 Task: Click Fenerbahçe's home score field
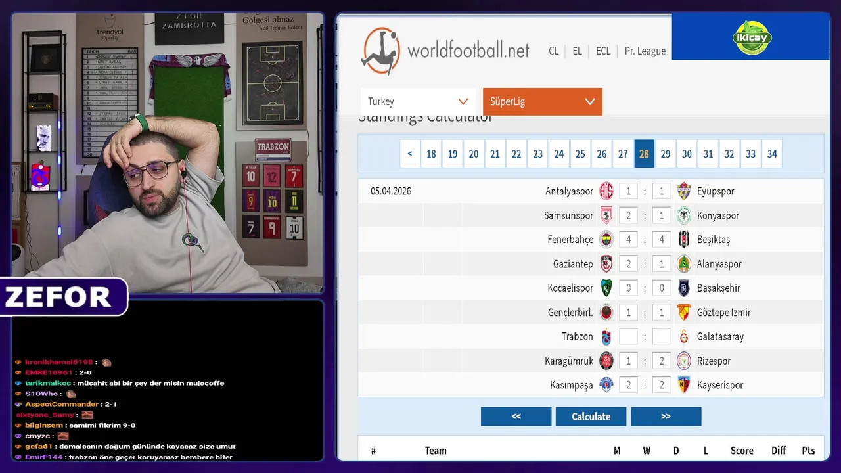pyautogui.click(x=628, y=240)
